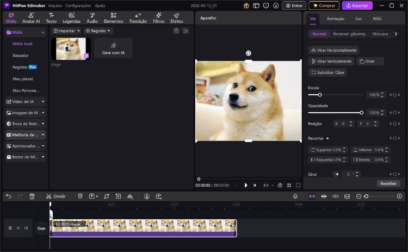Open the Filtros tab
This screenshot has width=408, height=252.
click(159, 18)
